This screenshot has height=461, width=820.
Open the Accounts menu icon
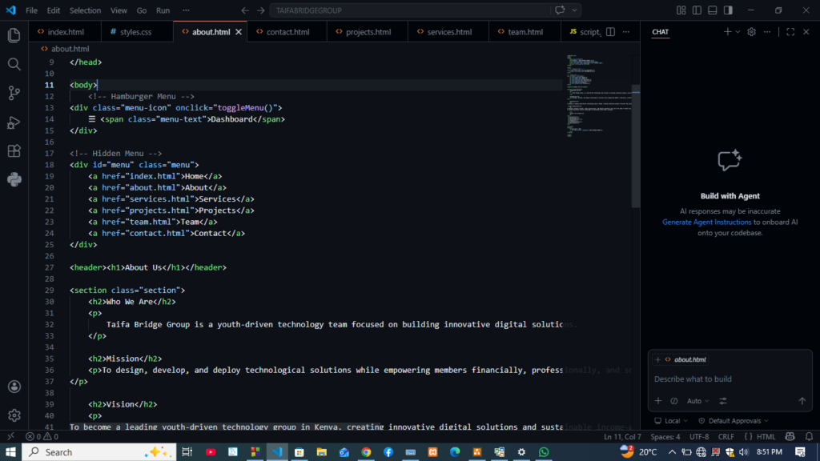pos(14,387)
